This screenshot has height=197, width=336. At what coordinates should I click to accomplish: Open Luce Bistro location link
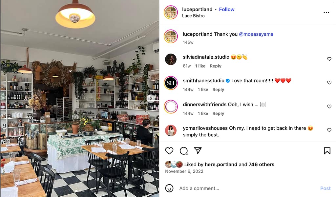(x=193, y=16)
